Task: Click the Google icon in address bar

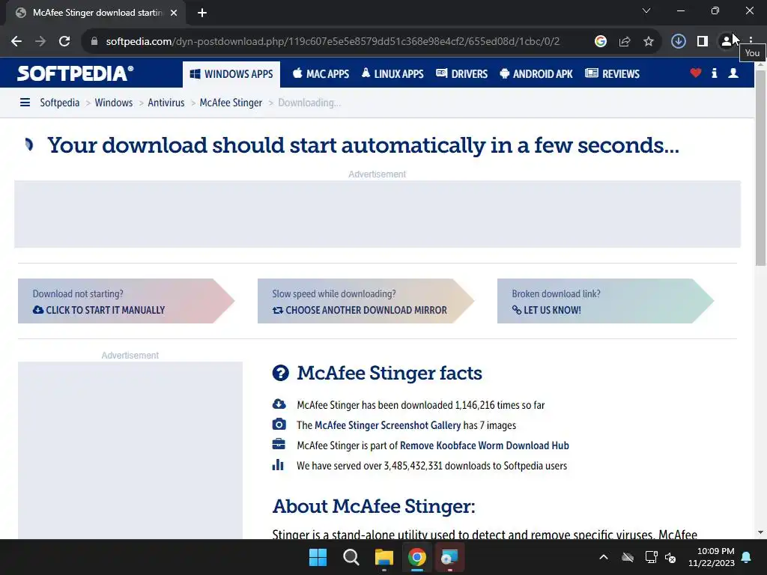Action: [600, 42]
